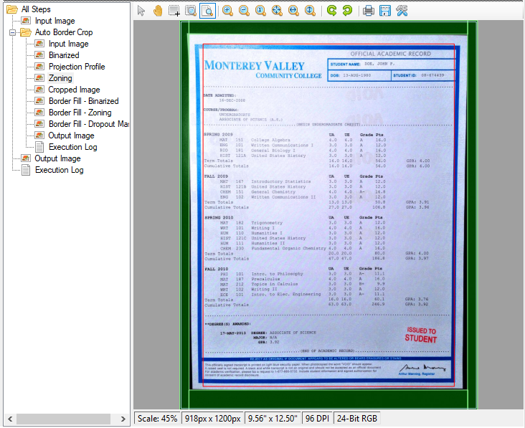Image resolution: width=525 pixels, height=428 pixels.
Task: Click the Monterey Valley heading in document
Action: tap(255, 65)
